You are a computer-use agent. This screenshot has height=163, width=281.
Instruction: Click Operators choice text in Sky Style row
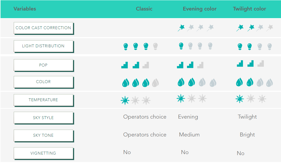point(145,117)
